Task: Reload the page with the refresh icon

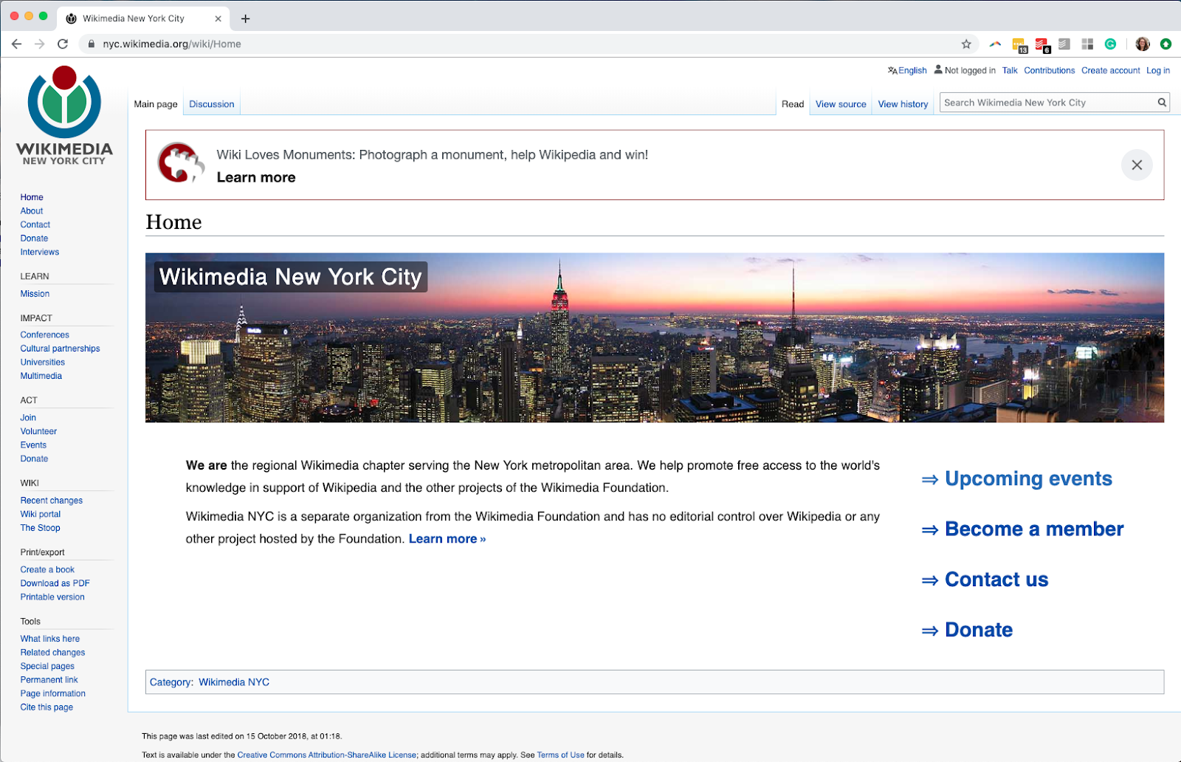Action: pos(63,44)
